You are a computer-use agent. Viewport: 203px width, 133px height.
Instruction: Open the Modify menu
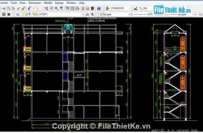(x=48, y=3)
